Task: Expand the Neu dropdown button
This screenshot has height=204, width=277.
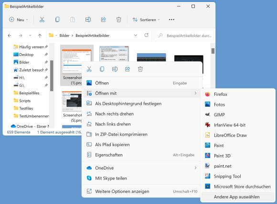Action: click(19, 20)
